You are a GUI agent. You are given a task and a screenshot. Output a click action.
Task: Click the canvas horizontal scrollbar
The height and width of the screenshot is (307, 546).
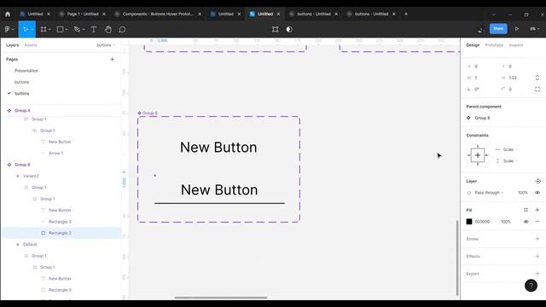click(x=221, y=298)
